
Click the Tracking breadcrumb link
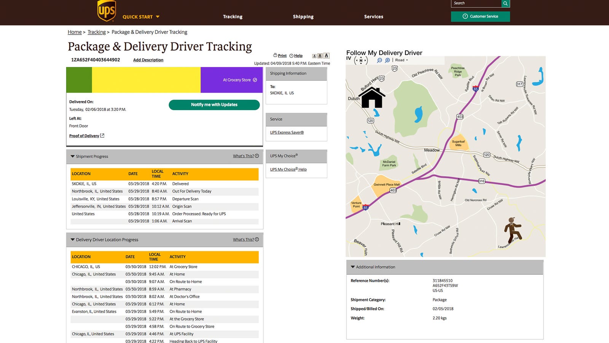(x=97, y=32)
